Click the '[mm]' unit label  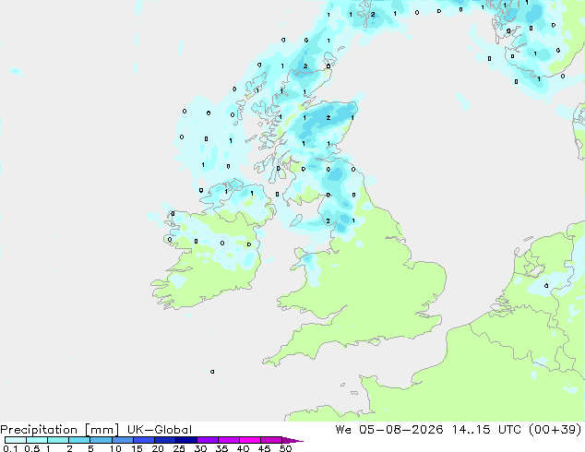click(101, 430)
